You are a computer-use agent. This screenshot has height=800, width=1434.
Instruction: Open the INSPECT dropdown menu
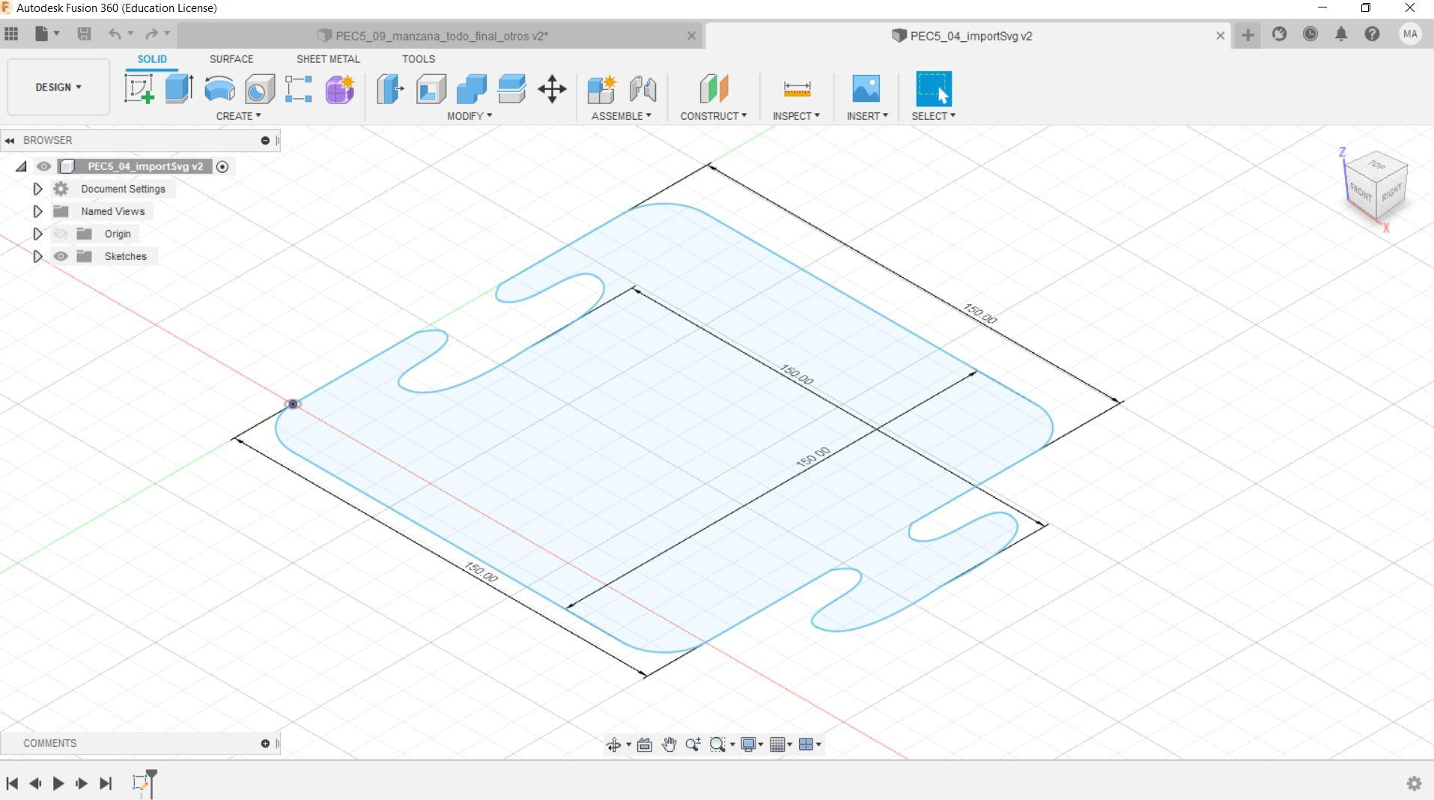[x=796, y=116]
